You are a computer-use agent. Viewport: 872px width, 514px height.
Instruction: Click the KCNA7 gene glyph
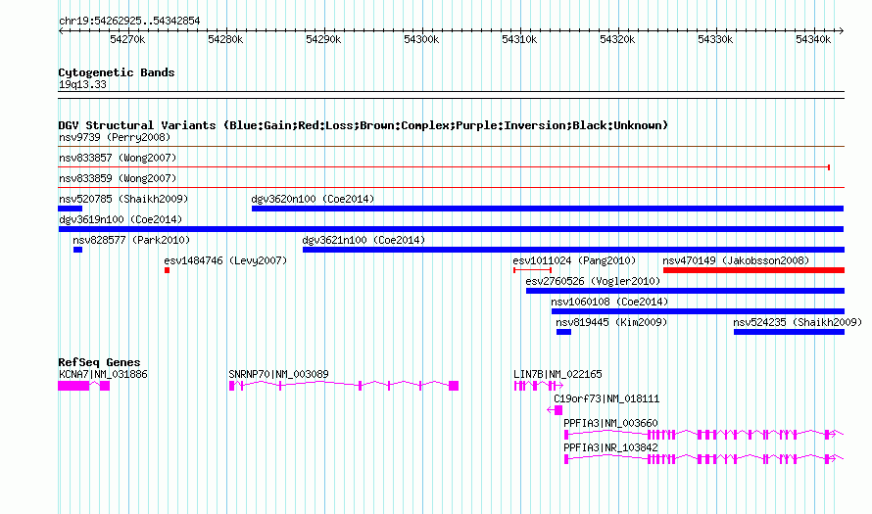click(83, 386)
